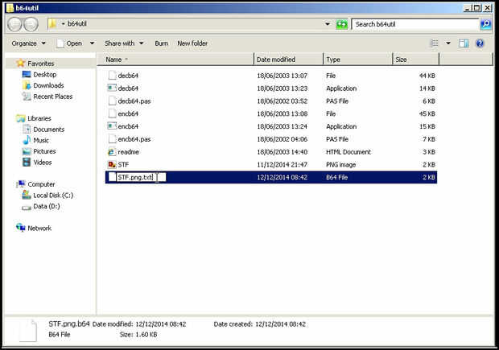Refresh the b64util folder view
Screen dimensions: 499x350
(x=342, y=24)
